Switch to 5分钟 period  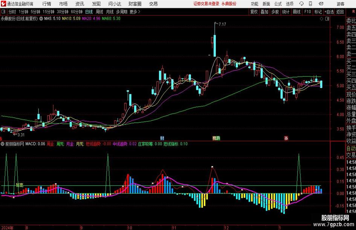coord(35,12)
